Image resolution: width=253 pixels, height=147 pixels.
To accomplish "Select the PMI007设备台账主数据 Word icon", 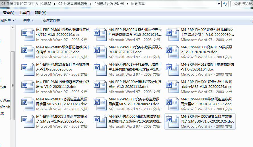I will point(172,121).
